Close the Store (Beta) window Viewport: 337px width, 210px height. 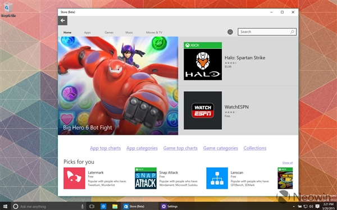[x=293, y=12]
